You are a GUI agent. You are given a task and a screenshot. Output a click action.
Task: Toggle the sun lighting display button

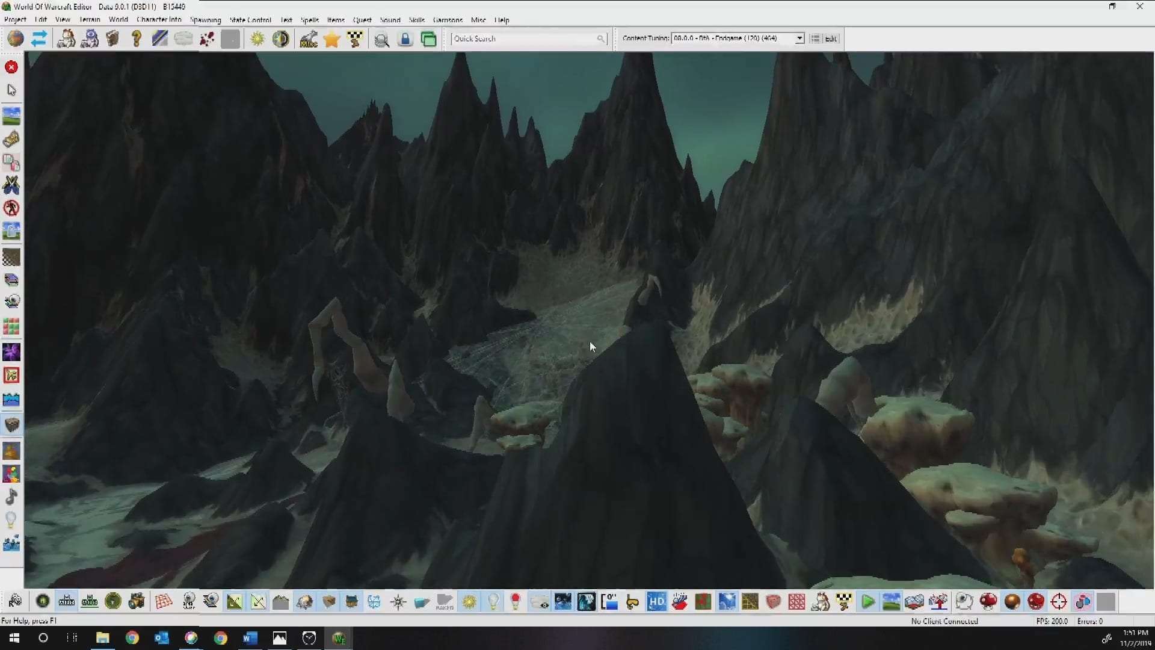click(469, 602)
